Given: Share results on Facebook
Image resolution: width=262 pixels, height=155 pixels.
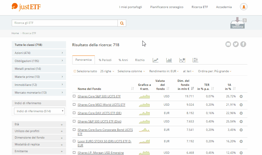Looking at the screenshot, I should (243, 44).
